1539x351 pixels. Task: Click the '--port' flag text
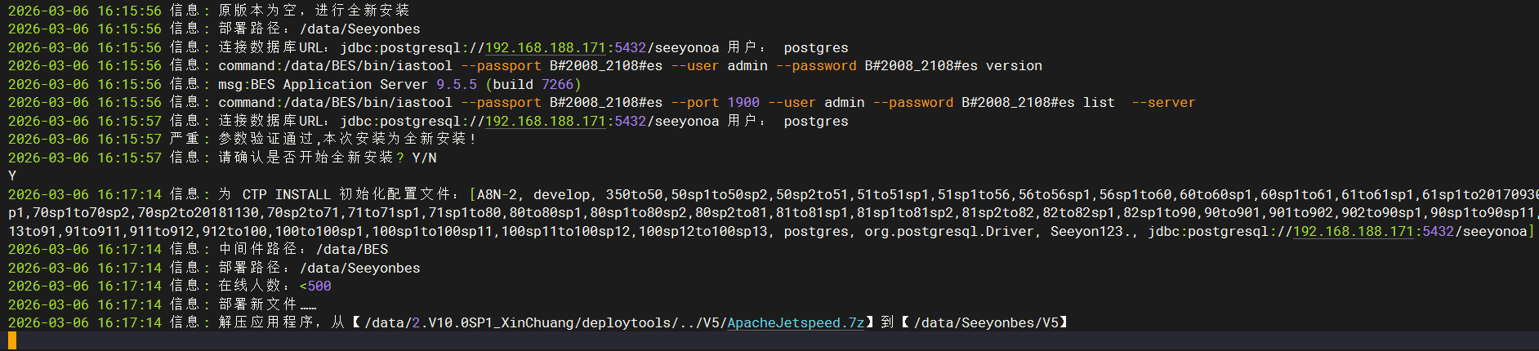tap(694, 102)
